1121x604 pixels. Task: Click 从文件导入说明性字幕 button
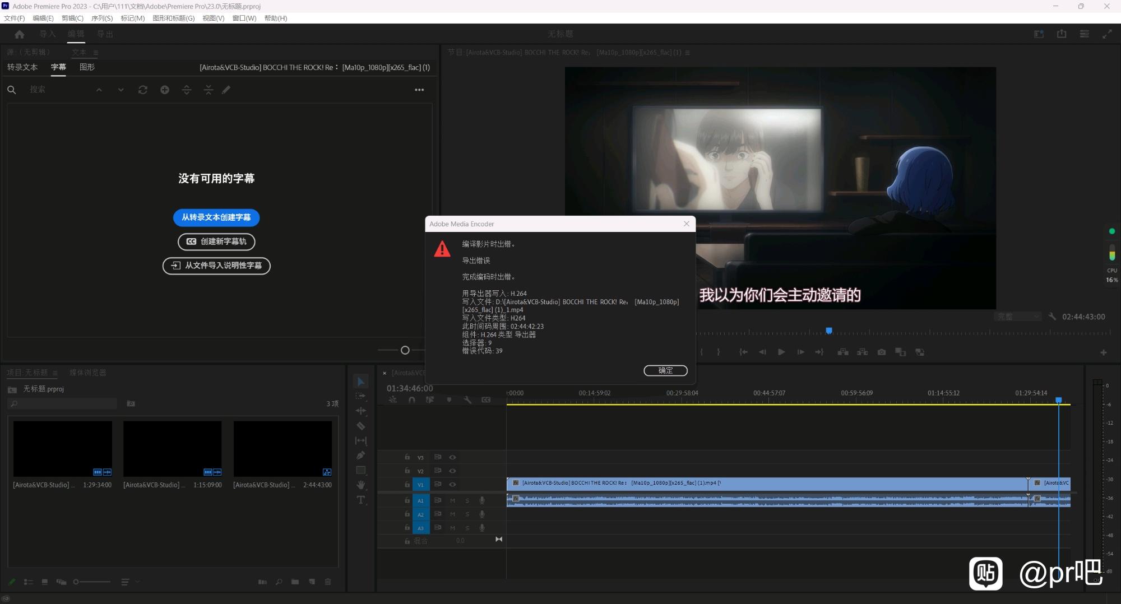coord(216,266)
